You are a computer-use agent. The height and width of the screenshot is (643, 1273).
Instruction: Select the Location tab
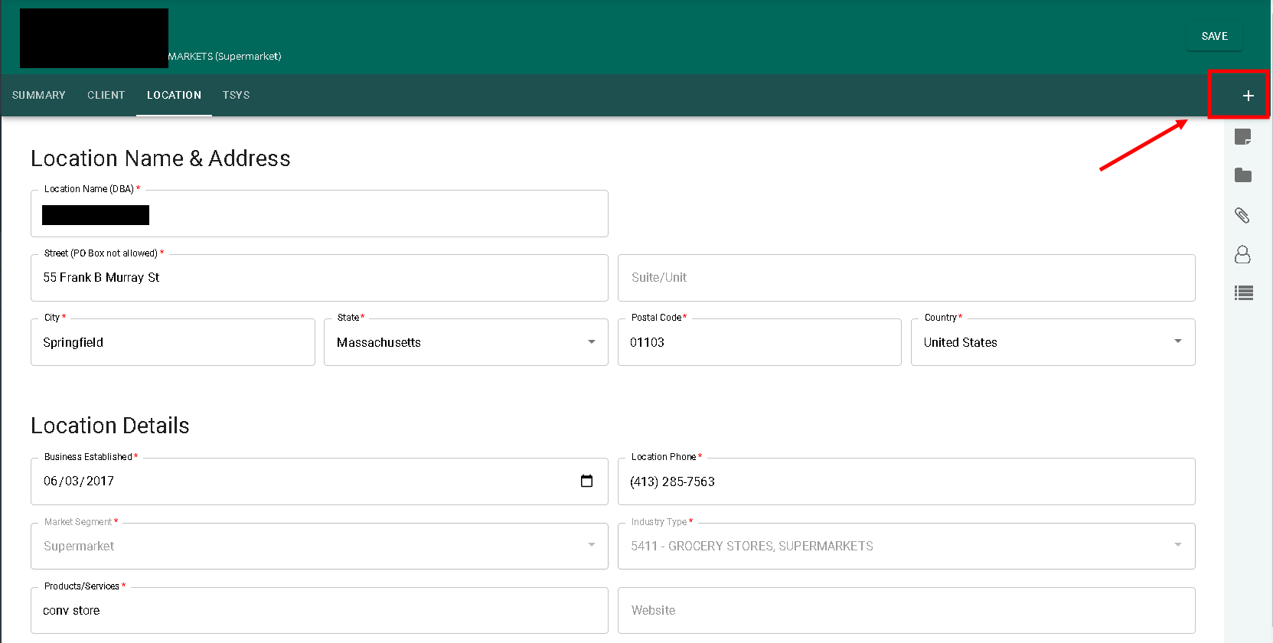coord(174,95)
